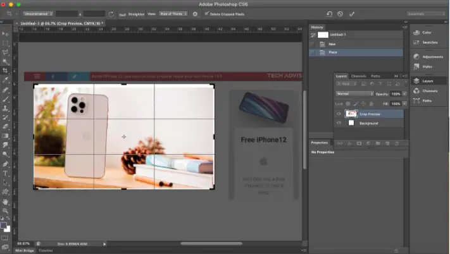Select the Lasso tool
This screenshot has width=450, height=254.
click(5, 52)
